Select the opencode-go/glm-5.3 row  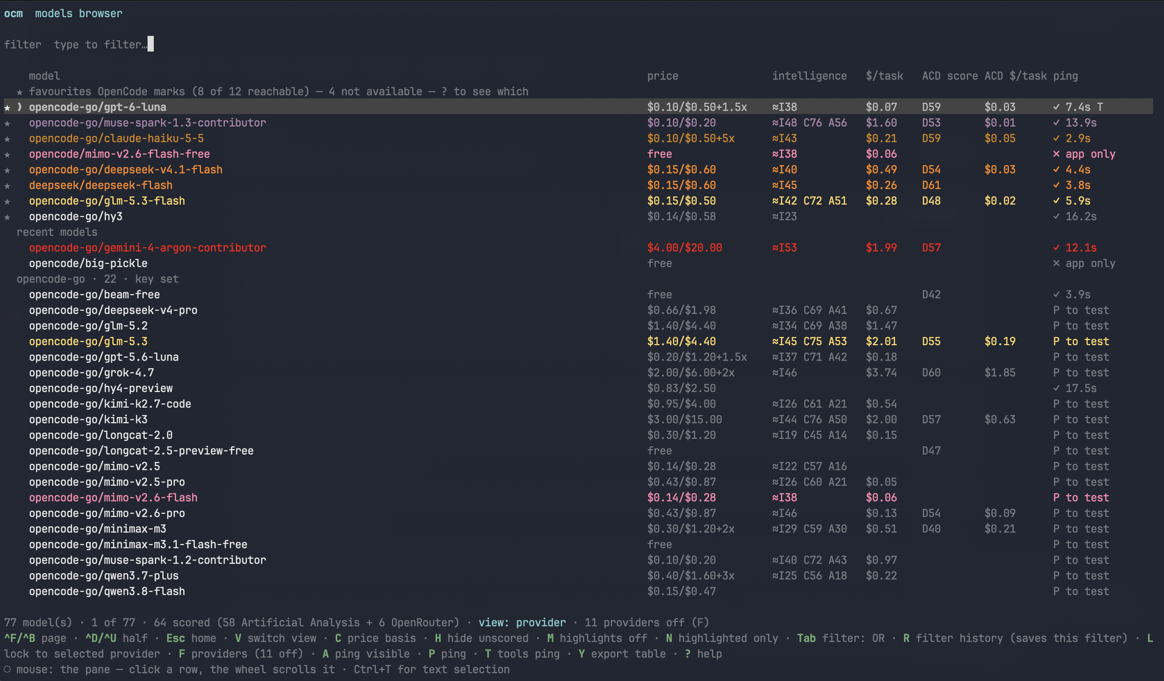click(x=578, y=341)
